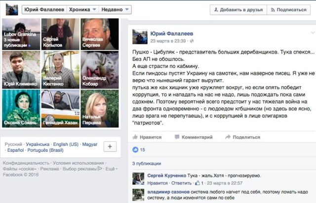Open friend tile Юрій Клименко
The height and width of the screenshot is (203, 316).
coord(21,69)
